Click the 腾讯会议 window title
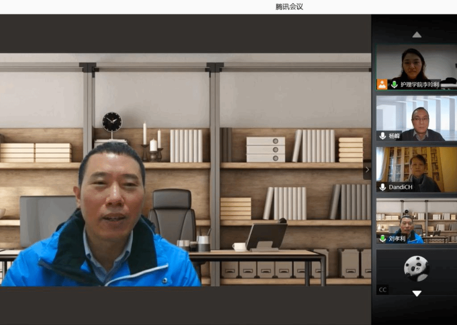 coord(289,7)
